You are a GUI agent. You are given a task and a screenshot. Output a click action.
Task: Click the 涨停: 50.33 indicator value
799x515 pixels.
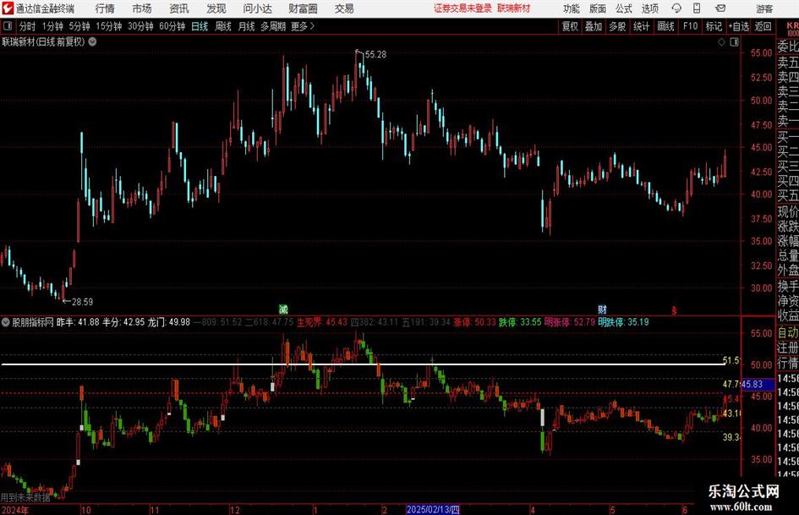point(475,322)
